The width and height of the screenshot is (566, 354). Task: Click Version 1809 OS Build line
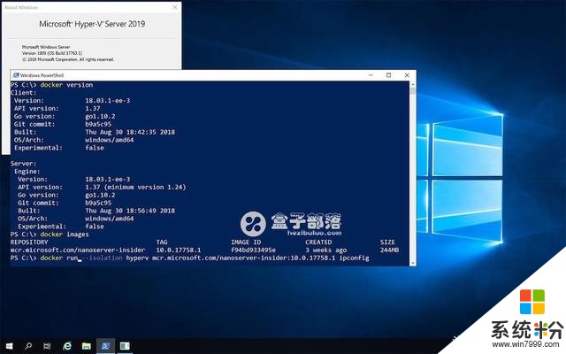pos(52,53)
